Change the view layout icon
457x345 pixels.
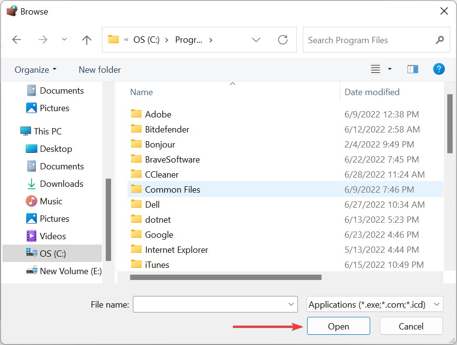[x=375, y=69]
